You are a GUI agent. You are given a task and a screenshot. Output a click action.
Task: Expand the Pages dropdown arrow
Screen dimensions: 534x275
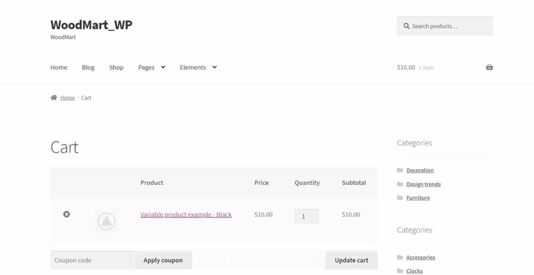click(163, 67)
